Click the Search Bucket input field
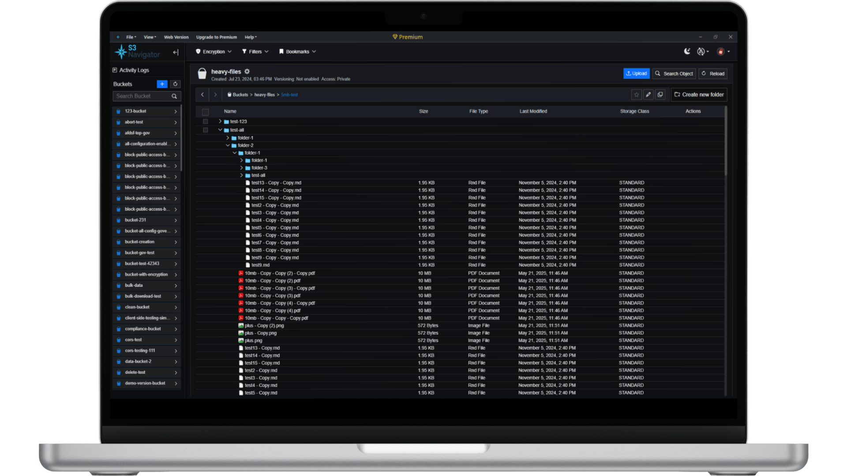 tap(142, 96)
